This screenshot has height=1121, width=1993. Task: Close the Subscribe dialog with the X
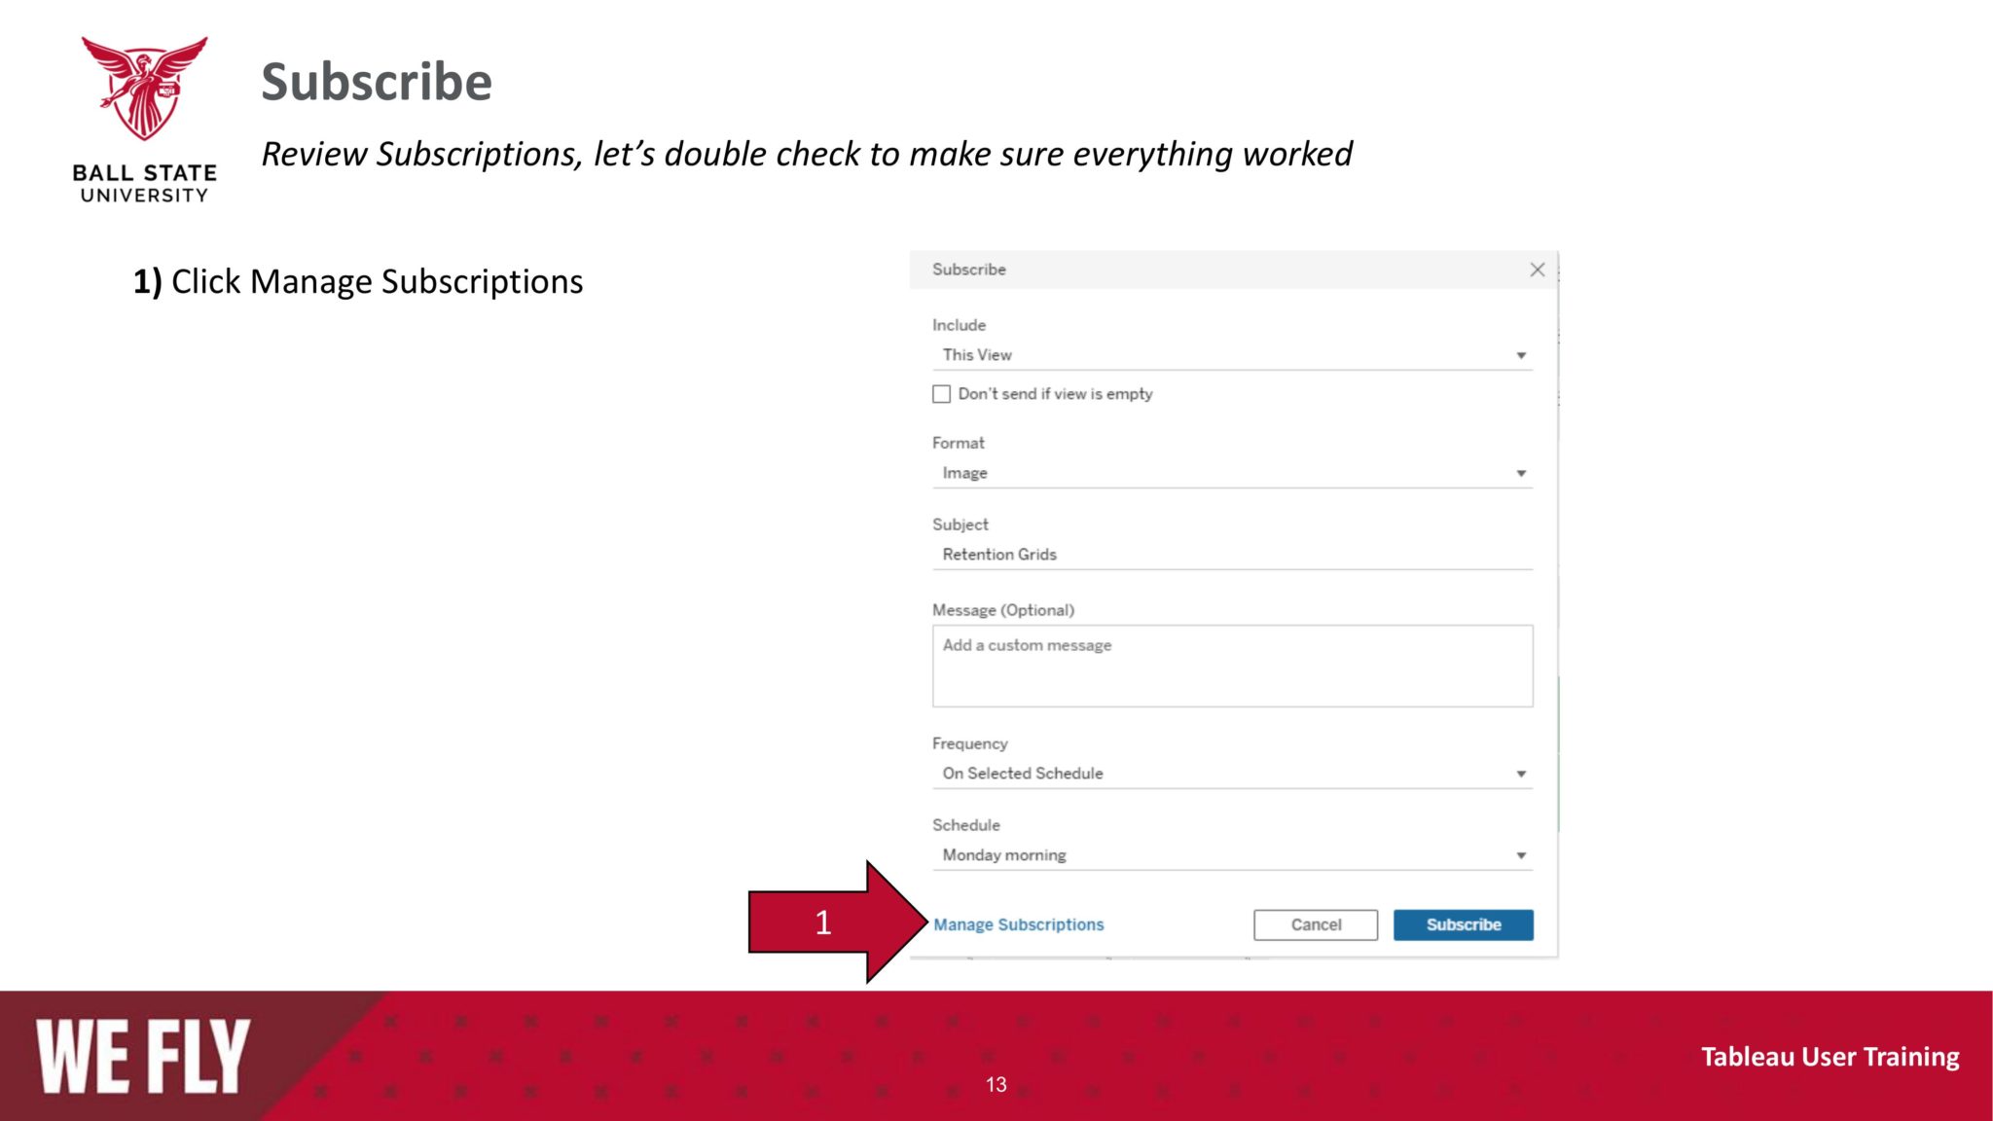pos(1539,271)
